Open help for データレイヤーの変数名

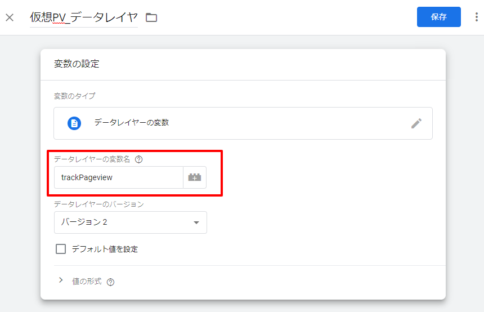[x=139, y=159]
